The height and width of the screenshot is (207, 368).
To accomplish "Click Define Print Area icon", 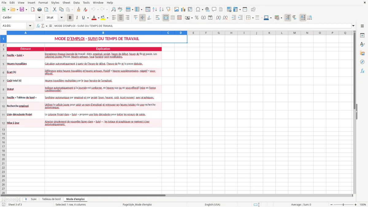I will point(229,10).
